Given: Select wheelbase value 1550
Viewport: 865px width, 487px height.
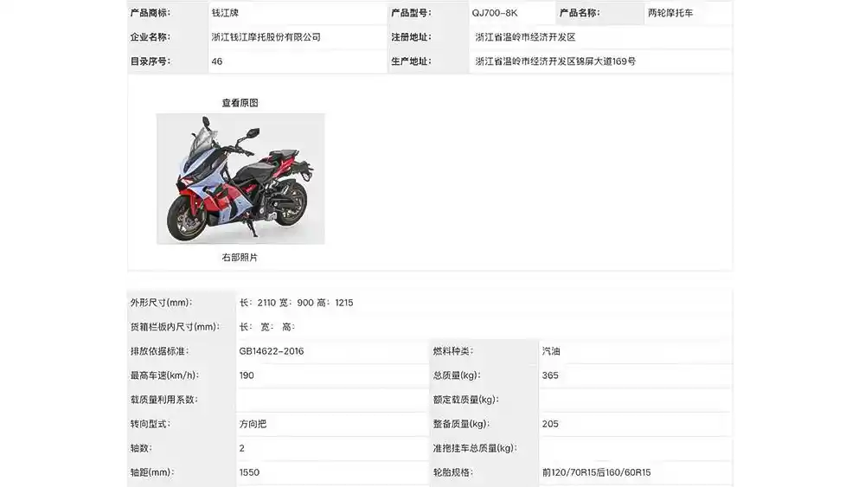Looking at the screenshot, I should [x=249, y=472].
